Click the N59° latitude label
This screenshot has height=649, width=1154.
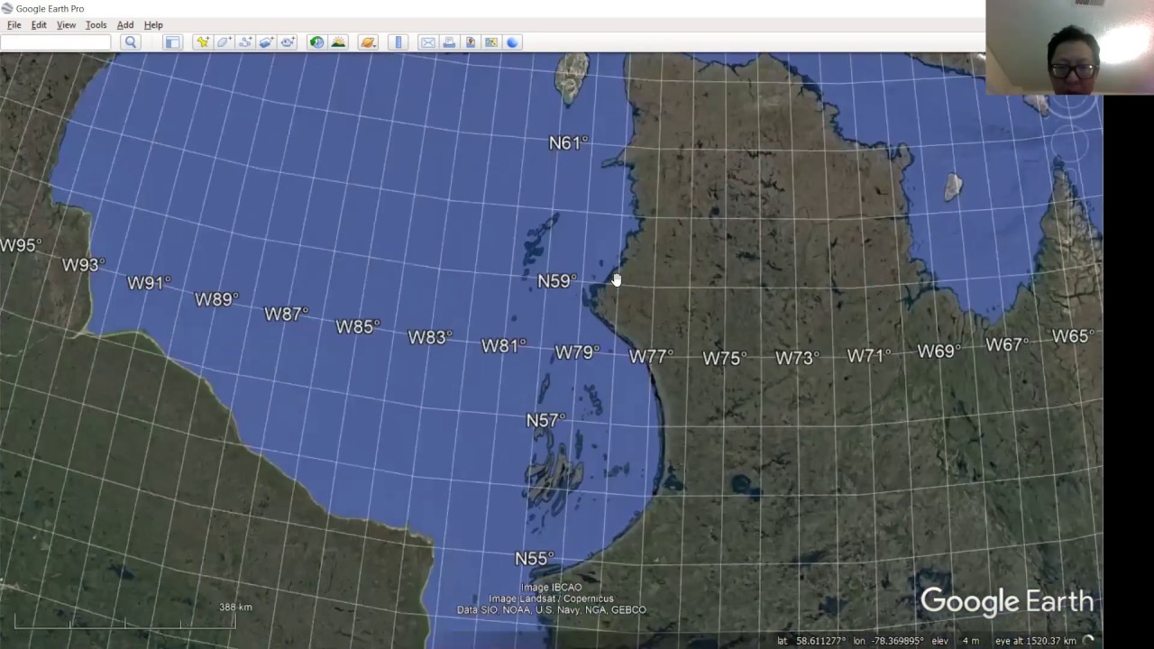(x=556, y=281)
